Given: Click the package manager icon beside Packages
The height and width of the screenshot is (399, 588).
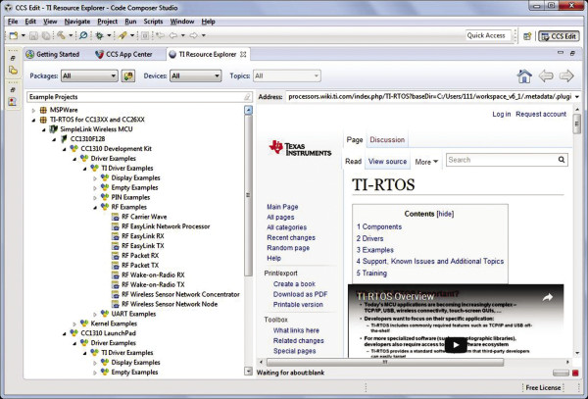Looking at the screenshot, I should (x=127, y=75).
